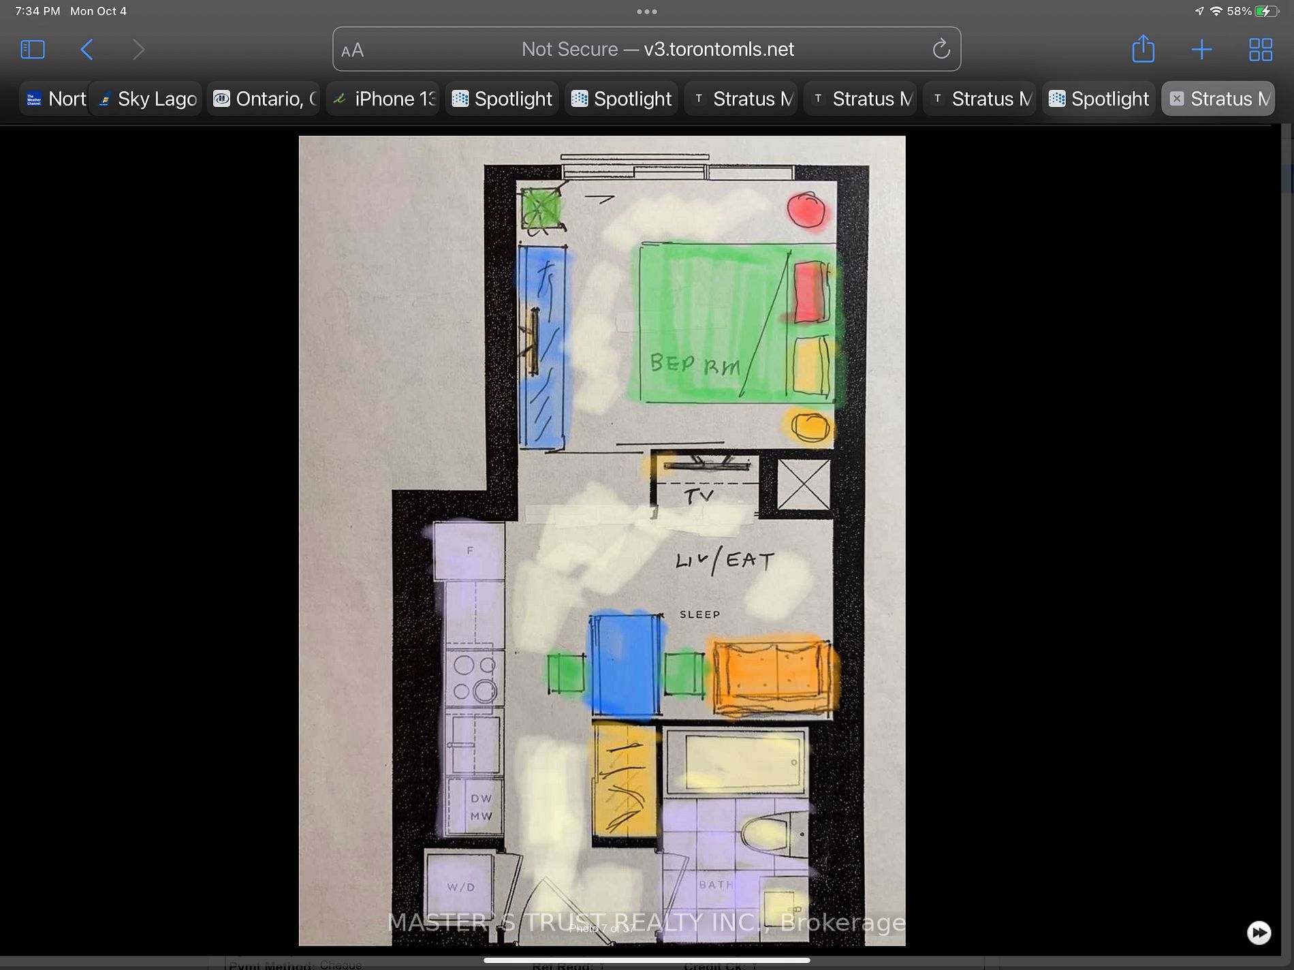Open a new tab with plus
The height and width of the screenshot is (970, 1294).
pos(1201,49)
